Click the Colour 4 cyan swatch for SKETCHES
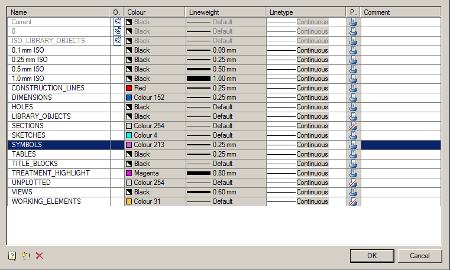Viewport: 450px width, 270px height. pos(129,135)
